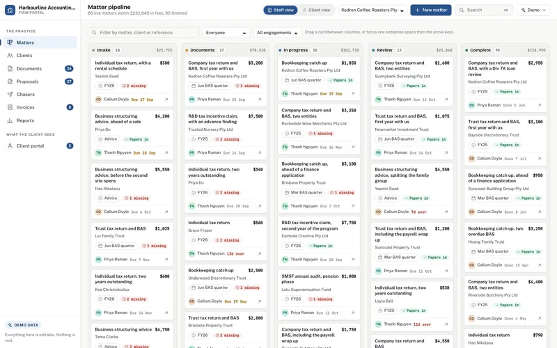Image resolution: width=557 pixels, height=348 pixels.
Task: Open the Demo account dropdown
Action: point(533,10)
